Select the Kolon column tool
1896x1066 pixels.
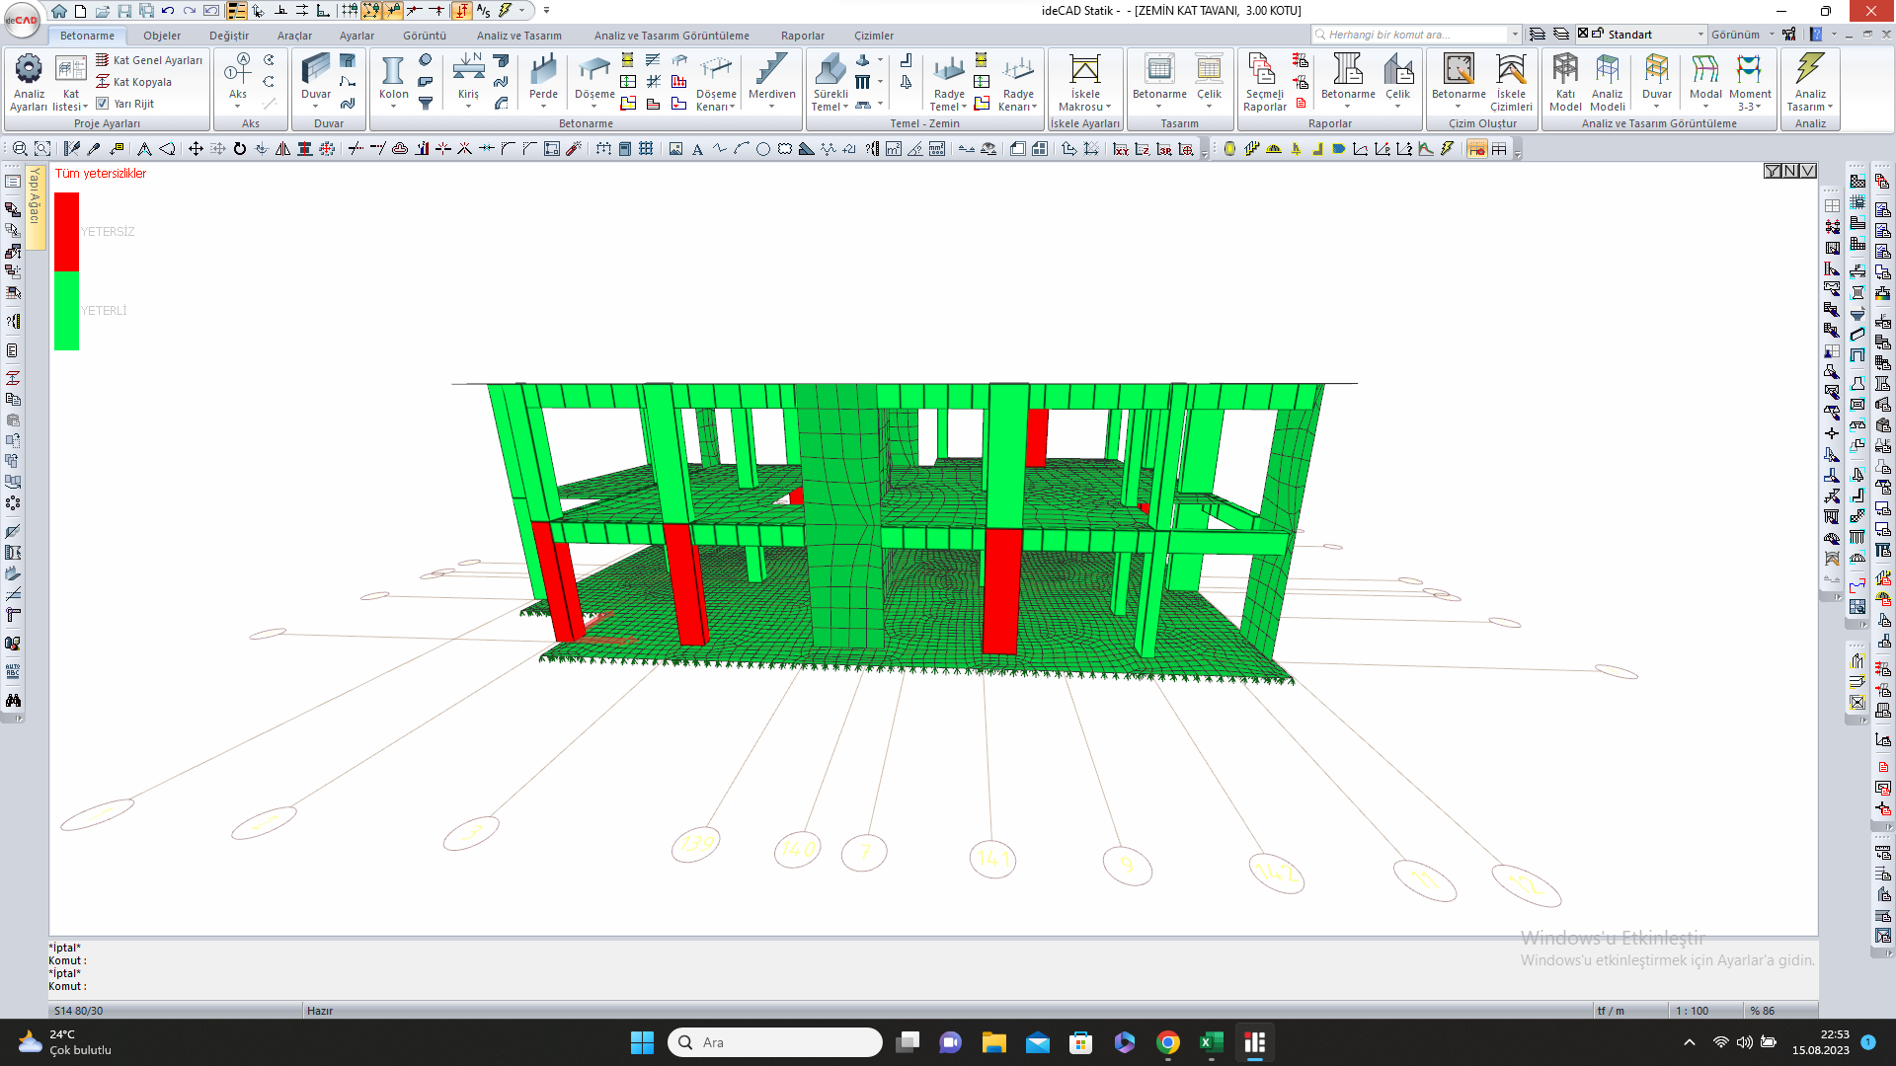pos(393,79)
